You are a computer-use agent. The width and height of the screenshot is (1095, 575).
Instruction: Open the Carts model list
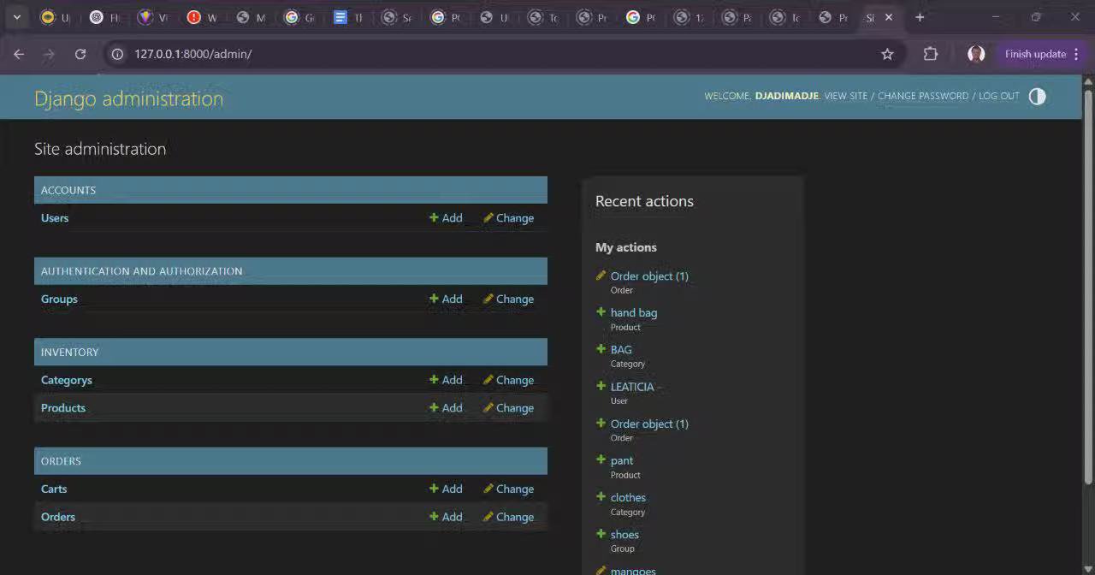click(54, 489)
